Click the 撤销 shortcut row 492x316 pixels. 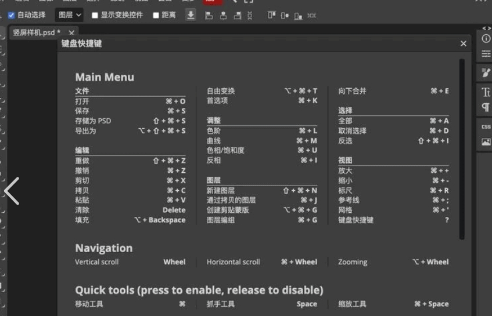click(130, 170)
